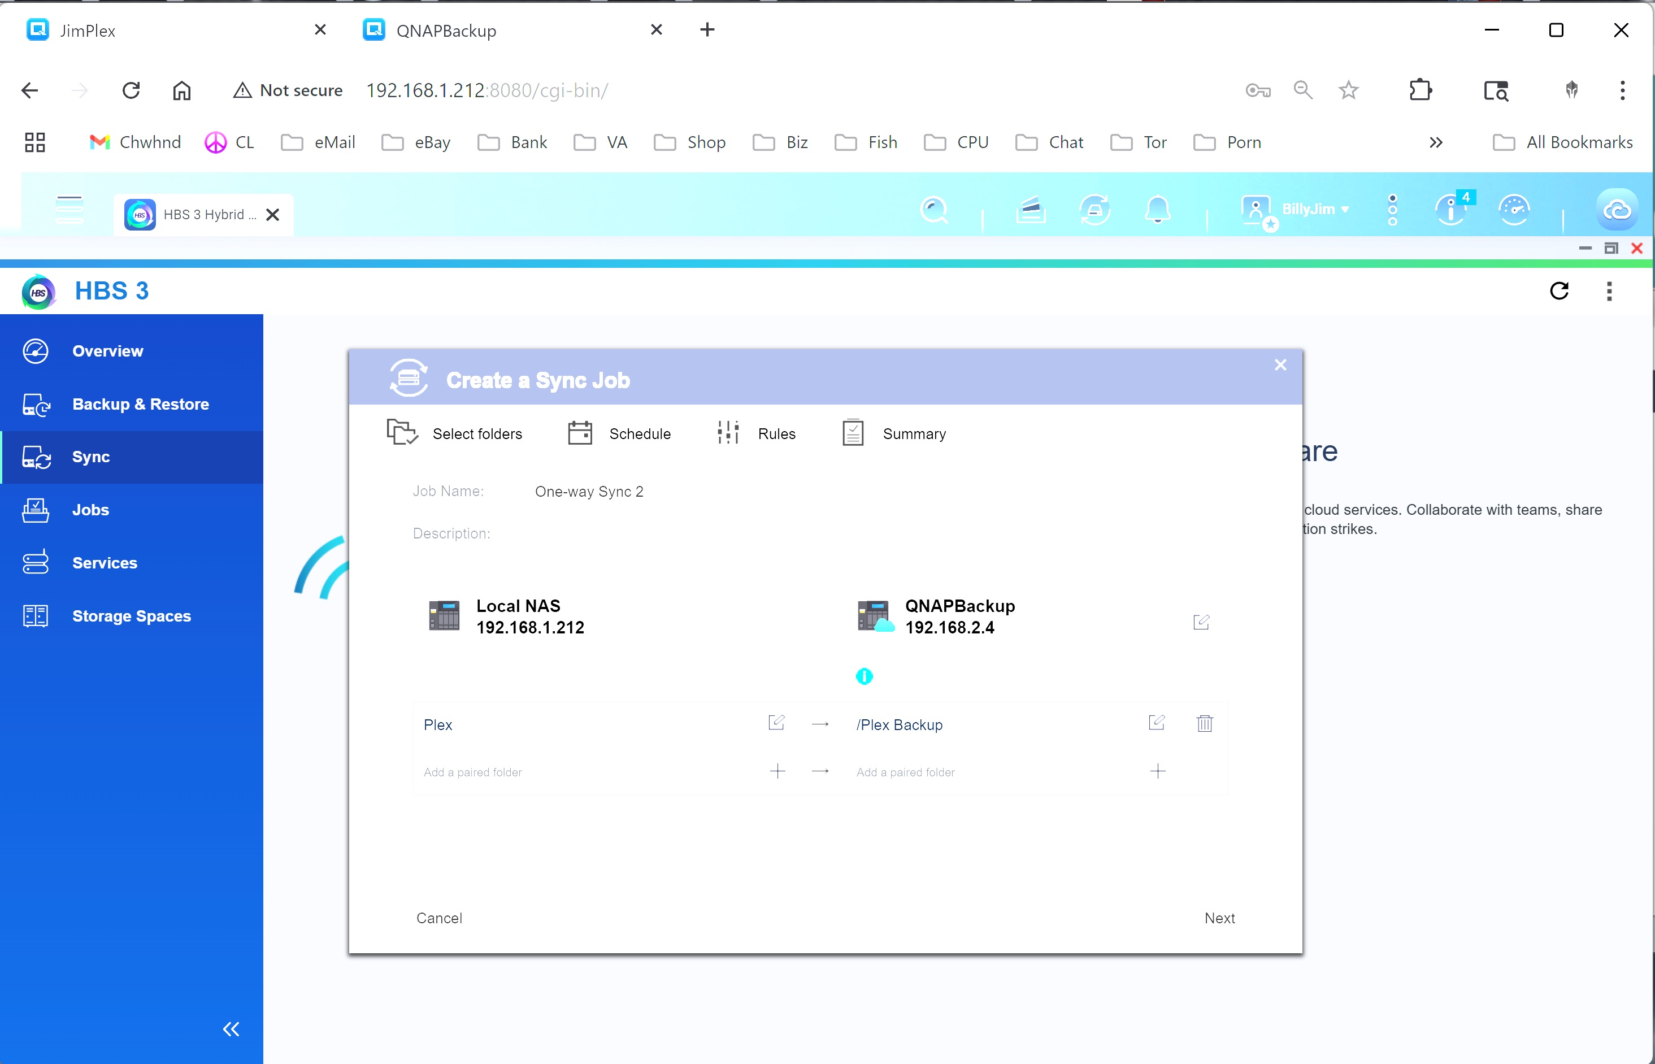Refresh HBS 3 with the reload icon

click(x=1560, y=291)
